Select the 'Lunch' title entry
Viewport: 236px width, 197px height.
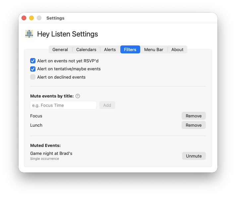point(36,125)
